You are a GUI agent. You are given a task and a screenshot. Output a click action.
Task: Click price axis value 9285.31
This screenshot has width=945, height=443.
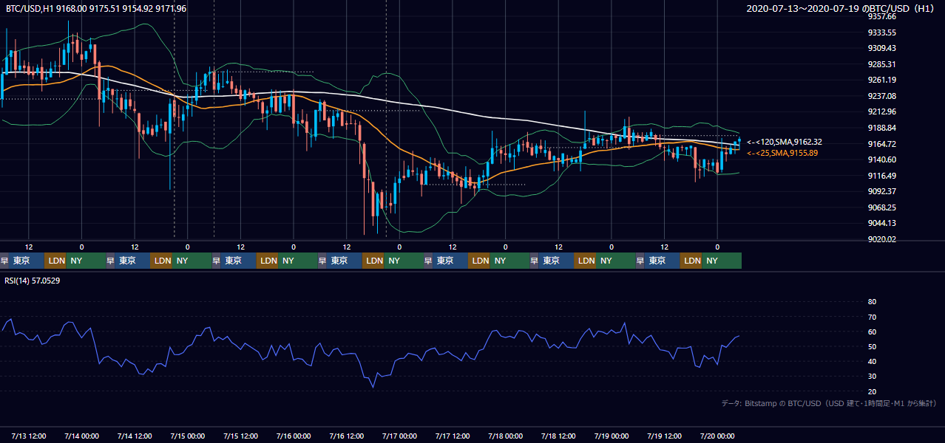(x=882, y=64)
